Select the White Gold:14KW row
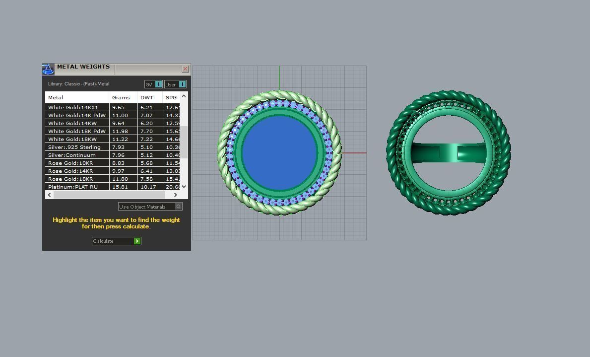 click(113, 123)
